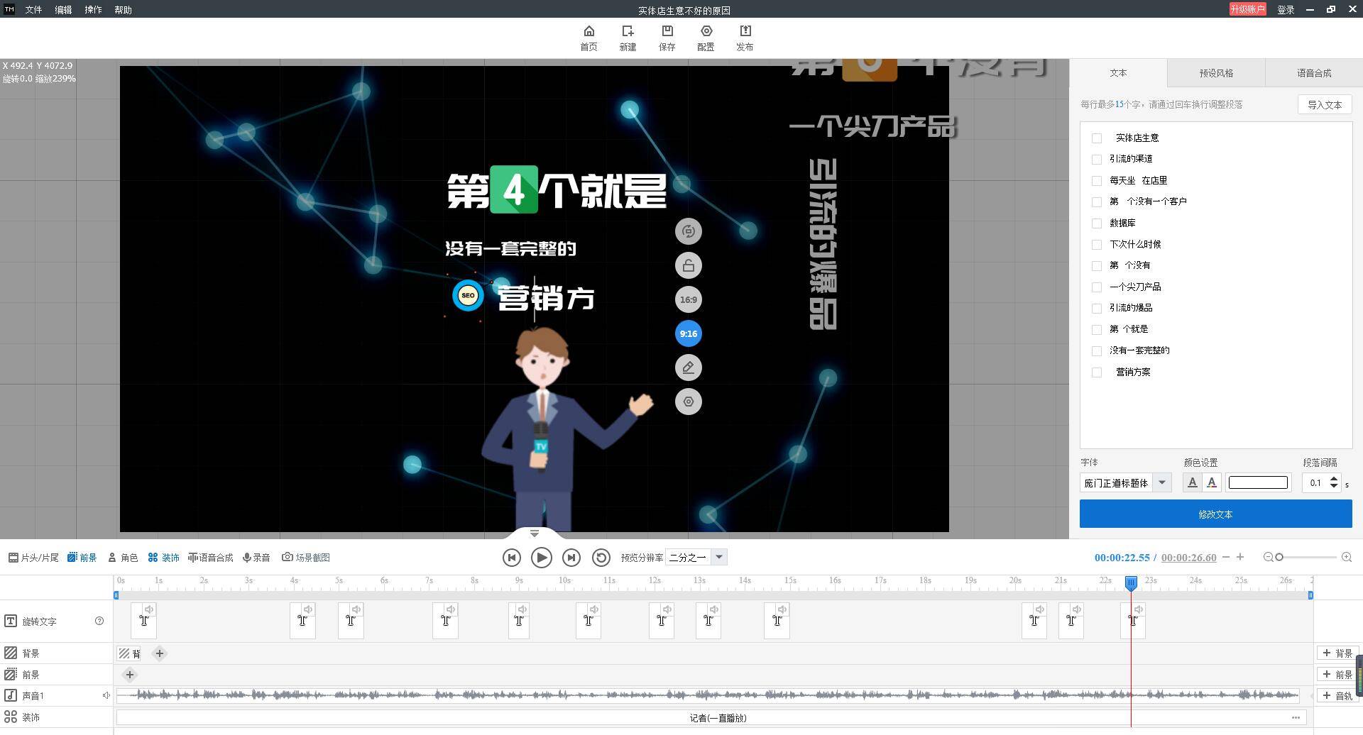The height and width of the screenshot is (735, 1363).
Task: Click the 首页 home icon
Action: click(x=589, y=31)
